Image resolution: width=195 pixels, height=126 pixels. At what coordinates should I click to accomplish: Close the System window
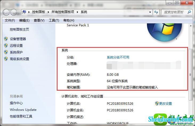click(187, 3)
